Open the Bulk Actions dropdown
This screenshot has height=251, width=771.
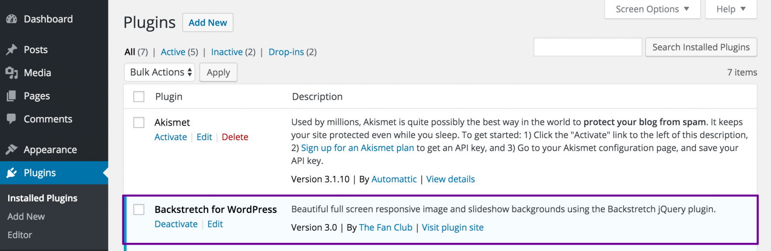160,72
